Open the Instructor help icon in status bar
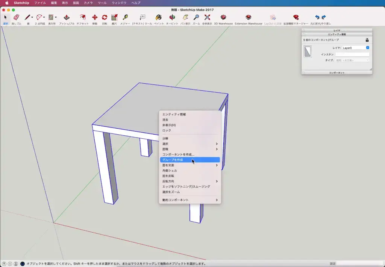This screenshot has width=385, height=267. (x=22, y=264)
